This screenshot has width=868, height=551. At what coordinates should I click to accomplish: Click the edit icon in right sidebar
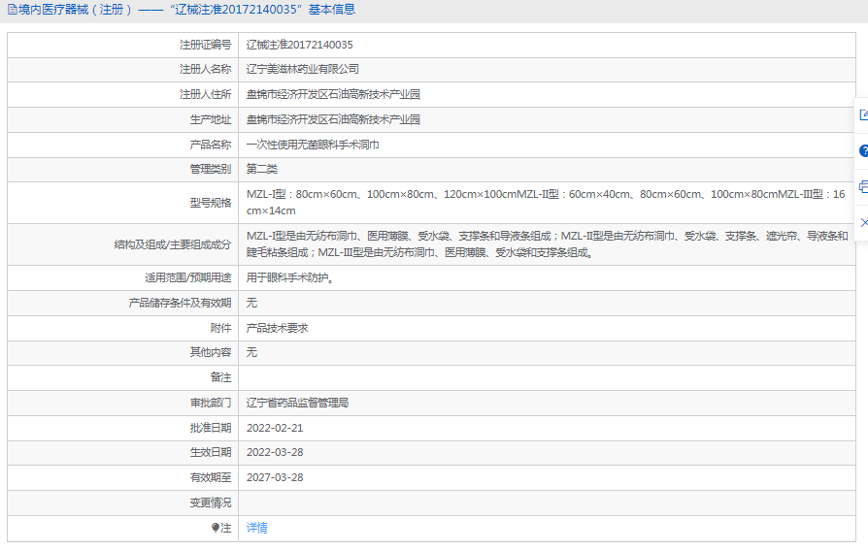click(862, 115)
